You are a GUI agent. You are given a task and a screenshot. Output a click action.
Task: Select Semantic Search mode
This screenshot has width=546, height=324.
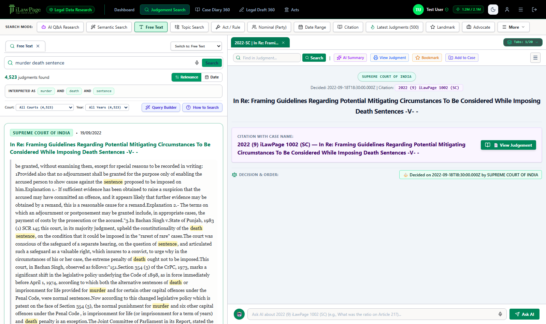(x=109, y=27)
